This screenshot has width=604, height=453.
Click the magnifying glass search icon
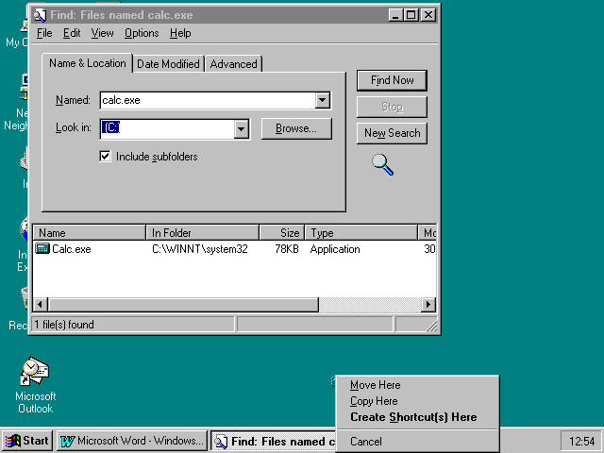click(x=382, y=164)
